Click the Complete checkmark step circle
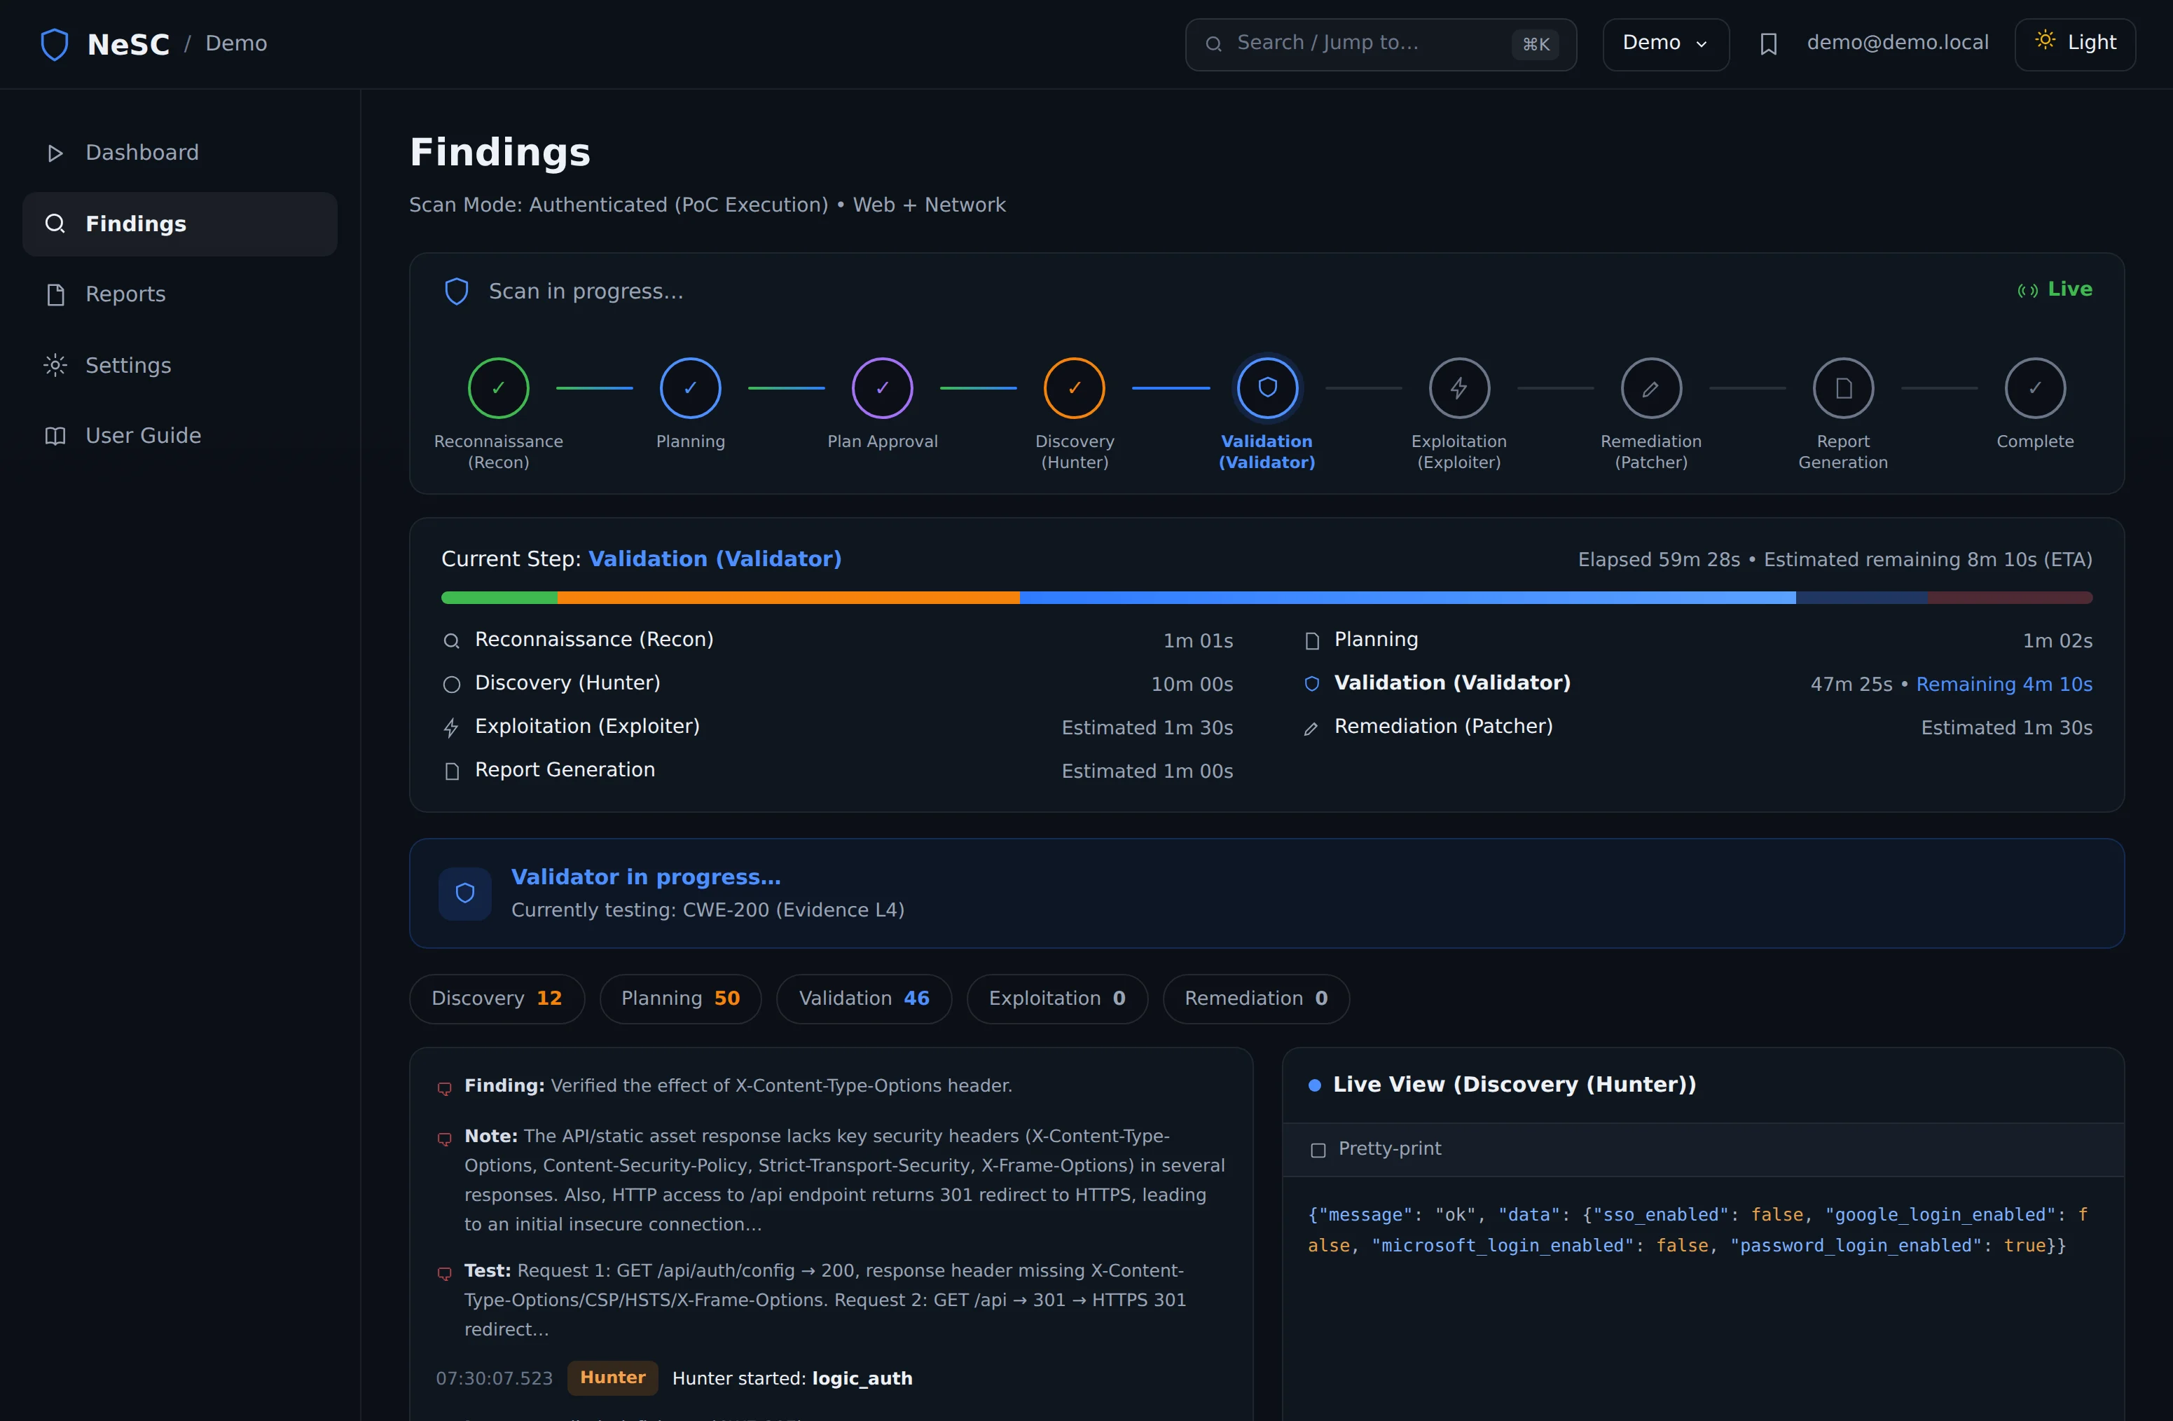Viewport: 2173px width, 1421px height. (2035, 388)
